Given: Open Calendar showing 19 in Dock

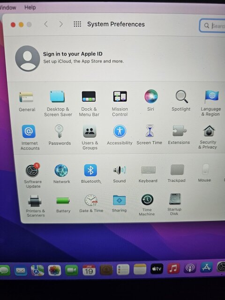Looking at the screenshot, I should tap(89, 270).
